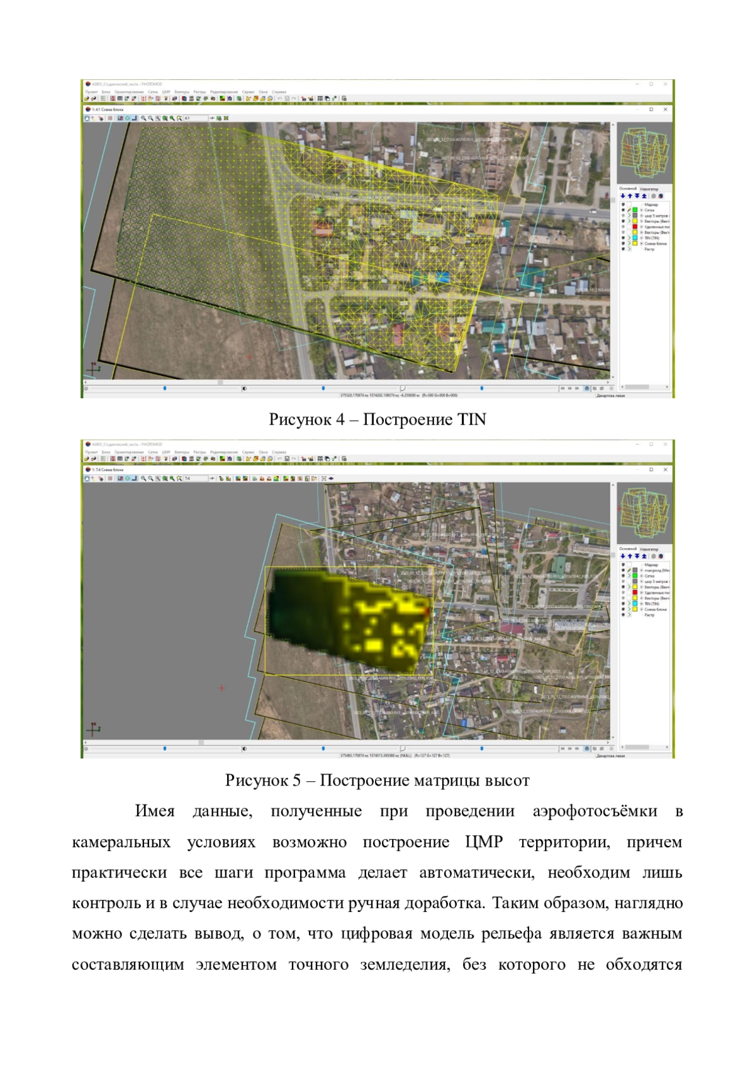Show the цмр 5 метров layer in Figure 4

point(624,216)
